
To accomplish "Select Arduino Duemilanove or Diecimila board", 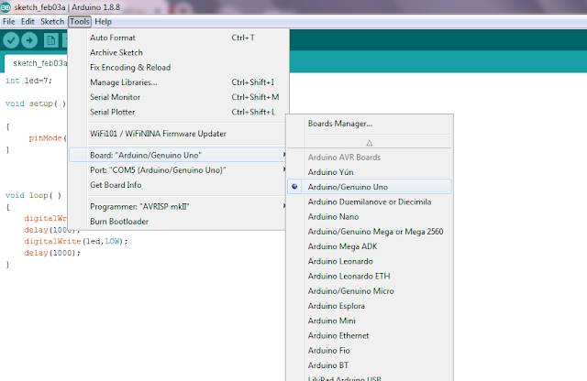I will point(370,201).
